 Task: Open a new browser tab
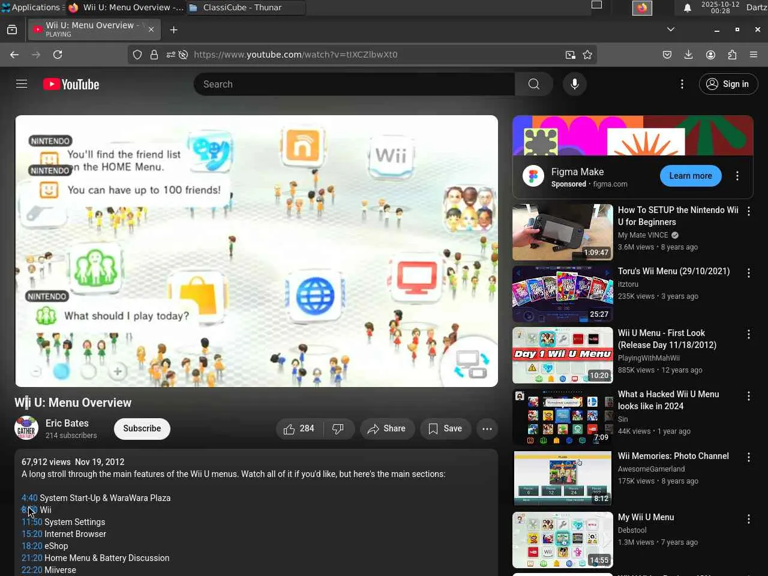coord(173,30)
